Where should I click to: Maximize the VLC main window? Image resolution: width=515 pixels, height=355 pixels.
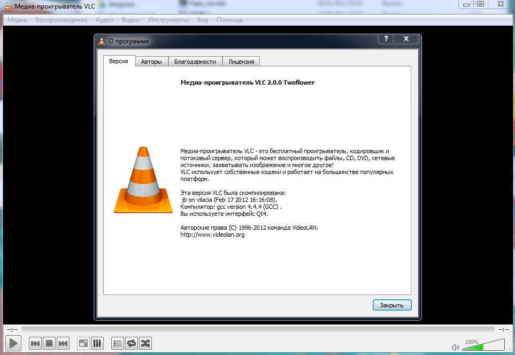481,4
